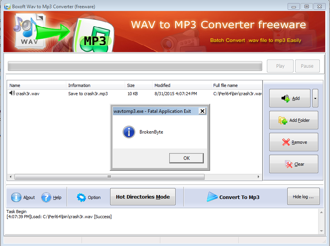The width and height of the screenshot is (330, 246).
Task: Click the log panel's scroll down arrow
Action: pyautogui.click(x=321, y=231)
